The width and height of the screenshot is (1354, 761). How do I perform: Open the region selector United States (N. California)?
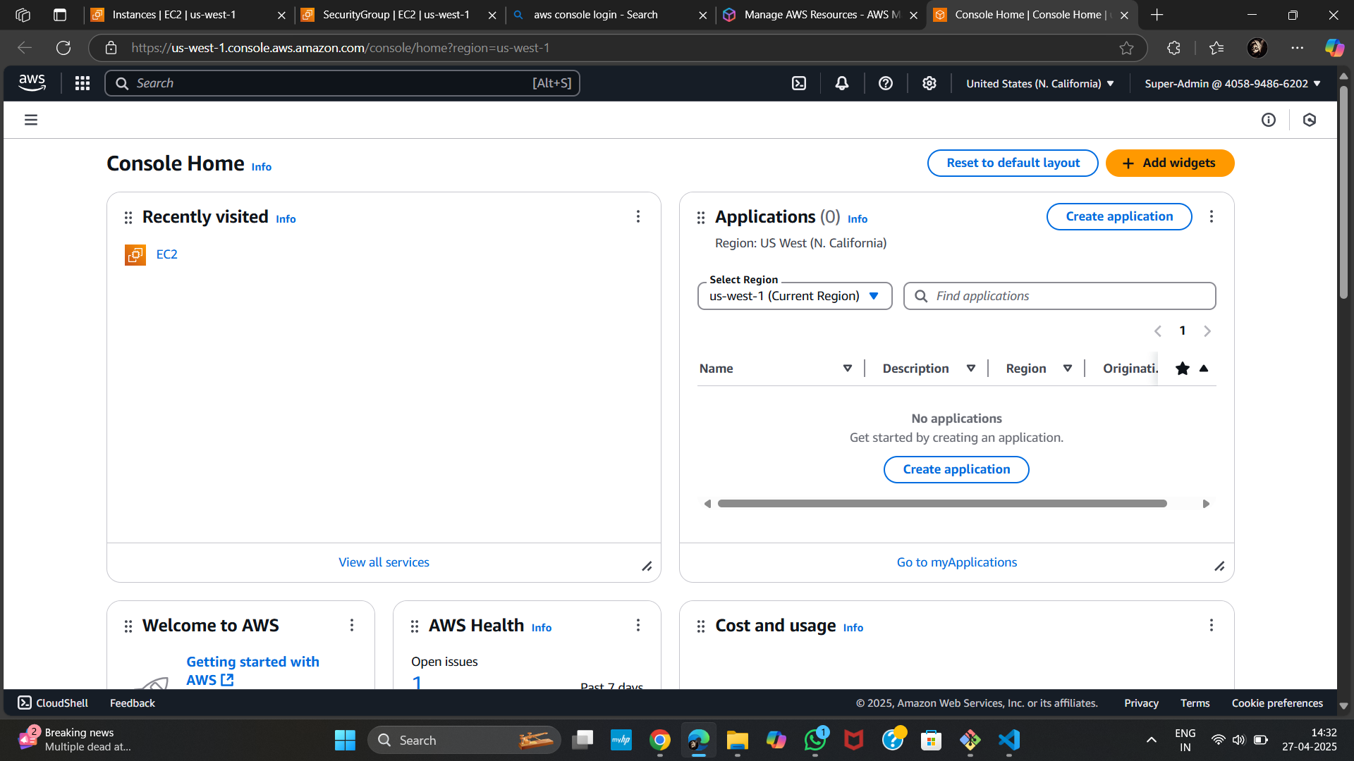click(x=1040, y=83)
